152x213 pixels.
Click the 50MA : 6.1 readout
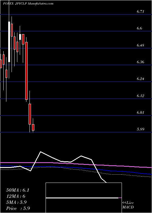[x=18, y=190]
